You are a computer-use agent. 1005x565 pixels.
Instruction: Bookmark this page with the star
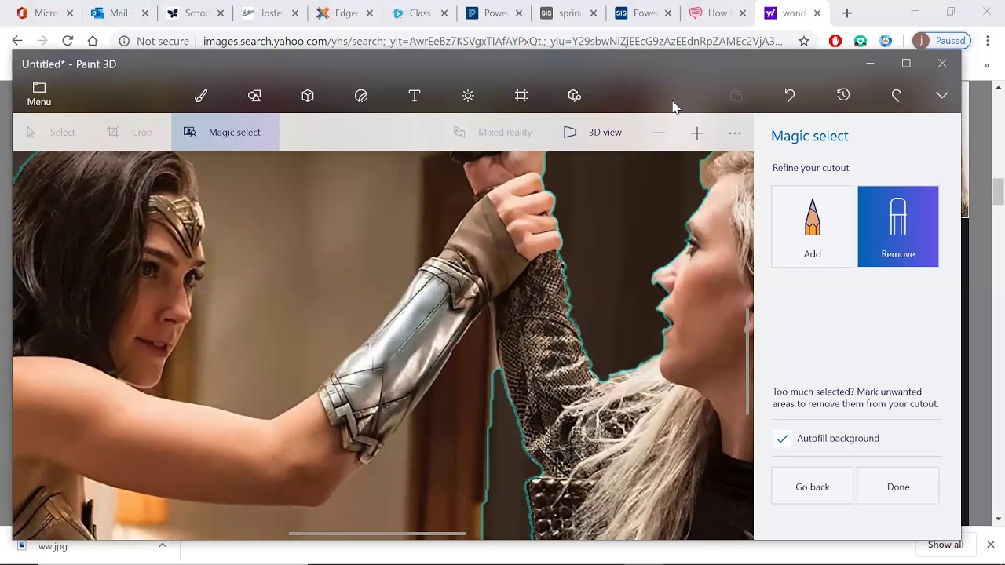[804, 41]
